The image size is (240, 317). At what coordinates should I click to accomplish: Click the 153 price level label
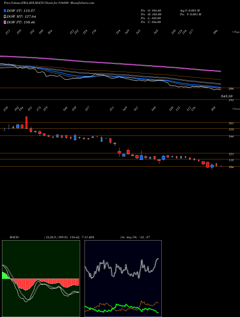[x=231, y=129]
